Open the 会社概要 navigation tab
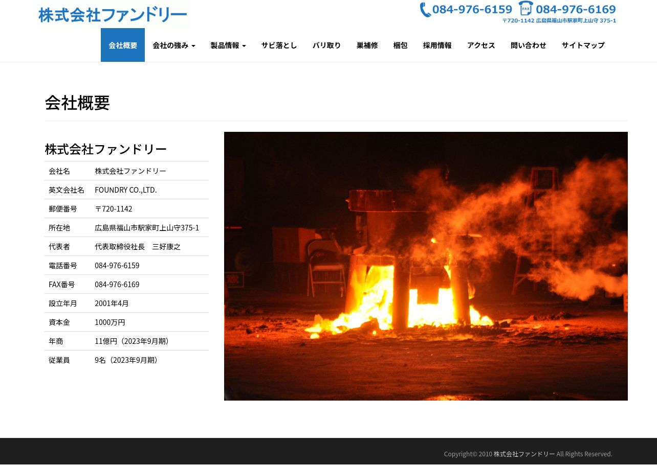The width and height of the screenshot is (657, 466). pos(123,45)
